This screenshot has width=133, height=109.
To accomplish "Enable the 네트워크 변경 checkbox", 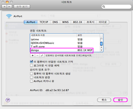I will pyautogui.click(x=31, y=77).
